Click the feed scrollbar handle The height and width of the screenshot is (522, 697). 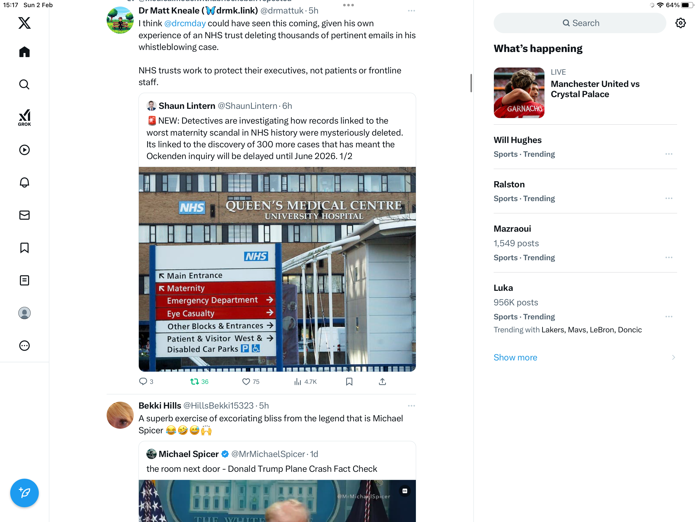[x=471, y=83]
